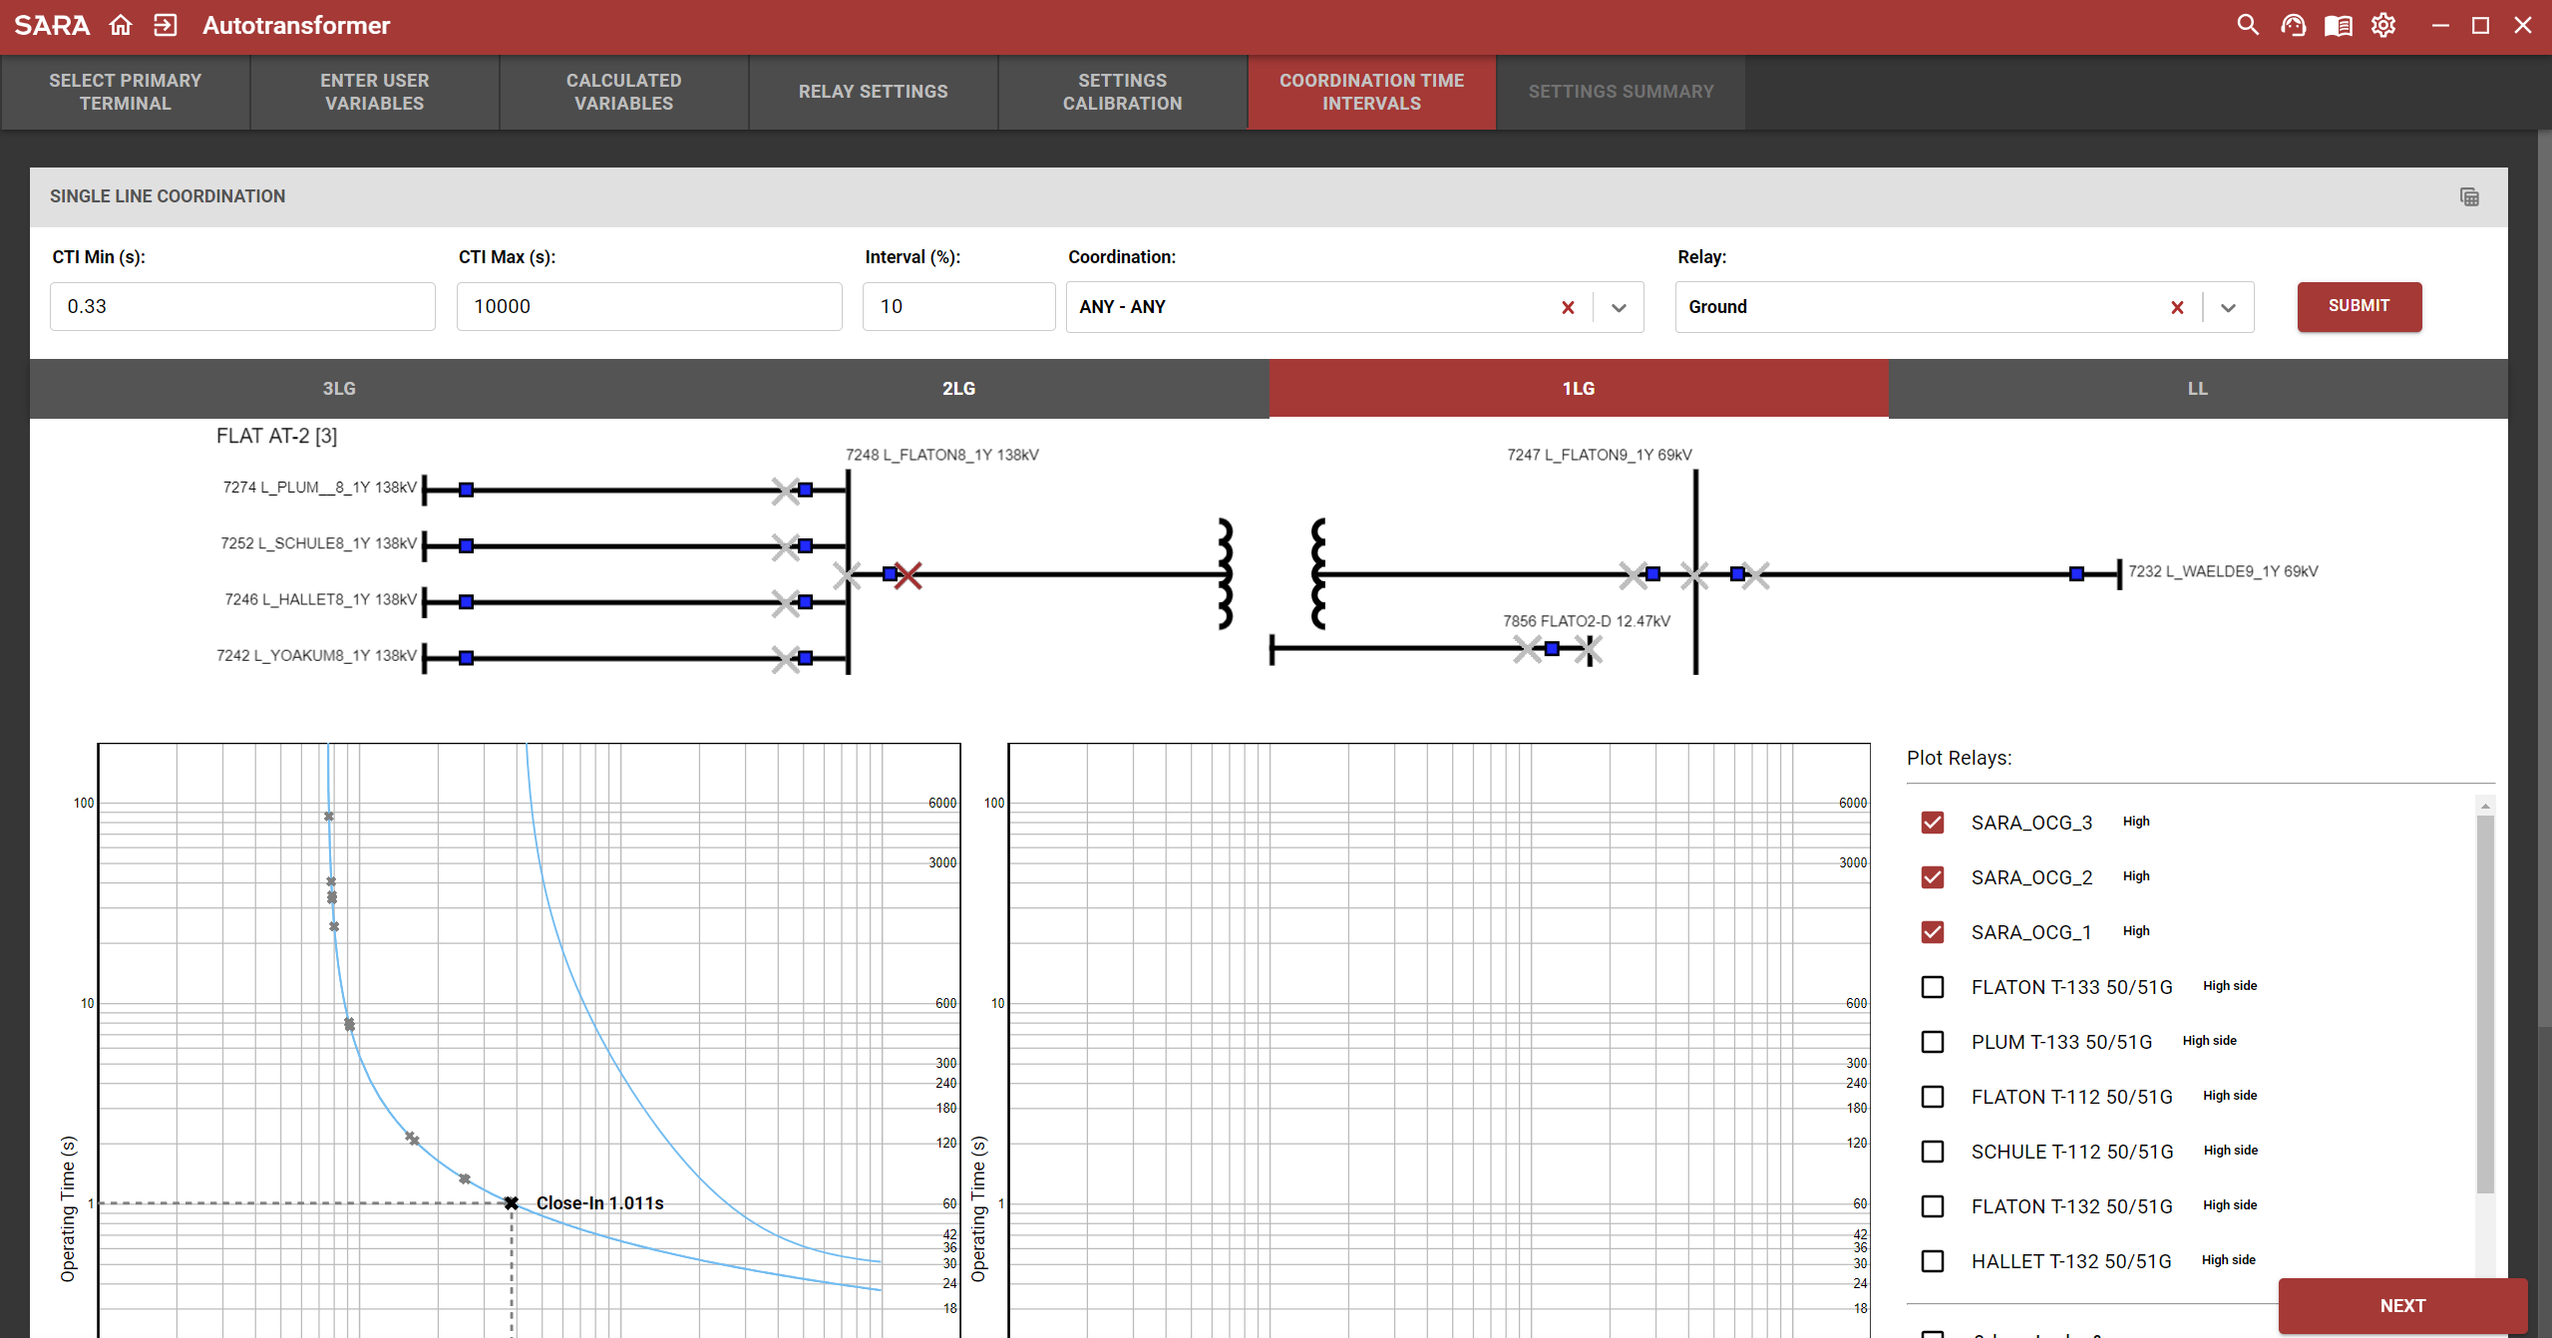Viewport: 2552px width, 1338px height.
Task: Click the SUBMIT button
Action: [x=2360, y=306]
